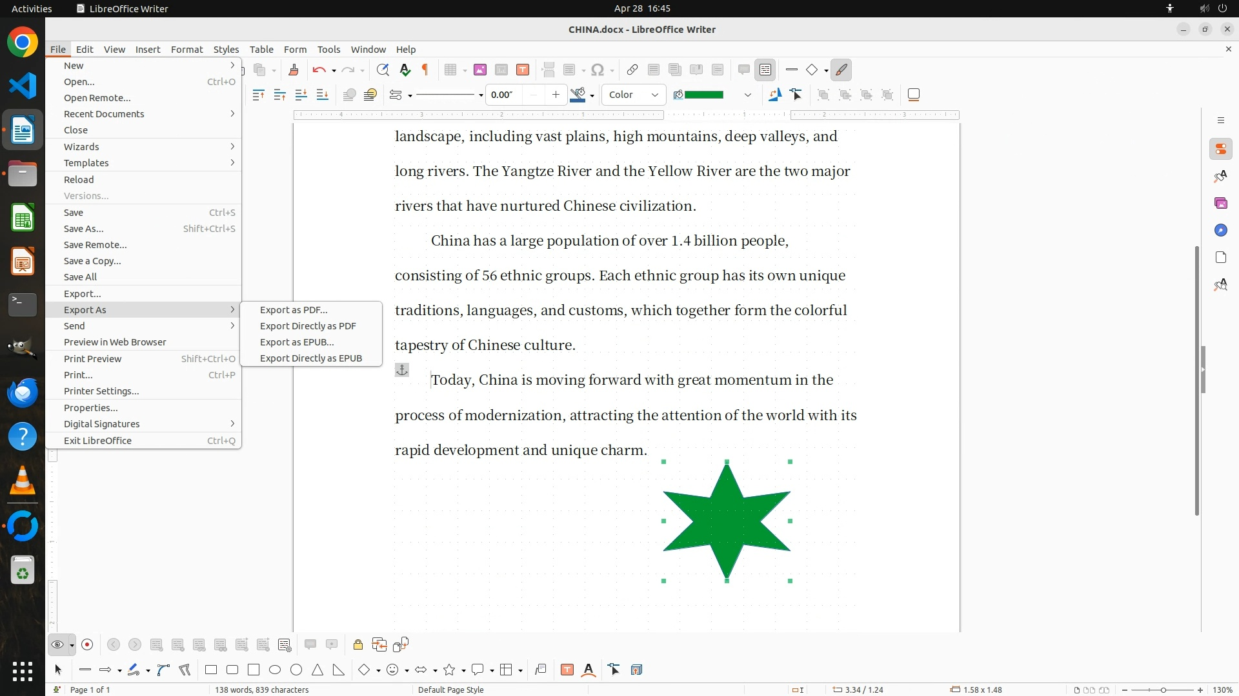Click the Insert Special Character omega icon
The image size is (1239, 696).
(598, 70)
